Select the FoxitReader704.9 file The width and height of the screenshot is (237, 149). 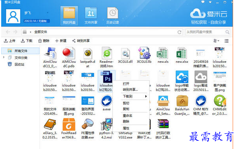click(x=69, y=129)
